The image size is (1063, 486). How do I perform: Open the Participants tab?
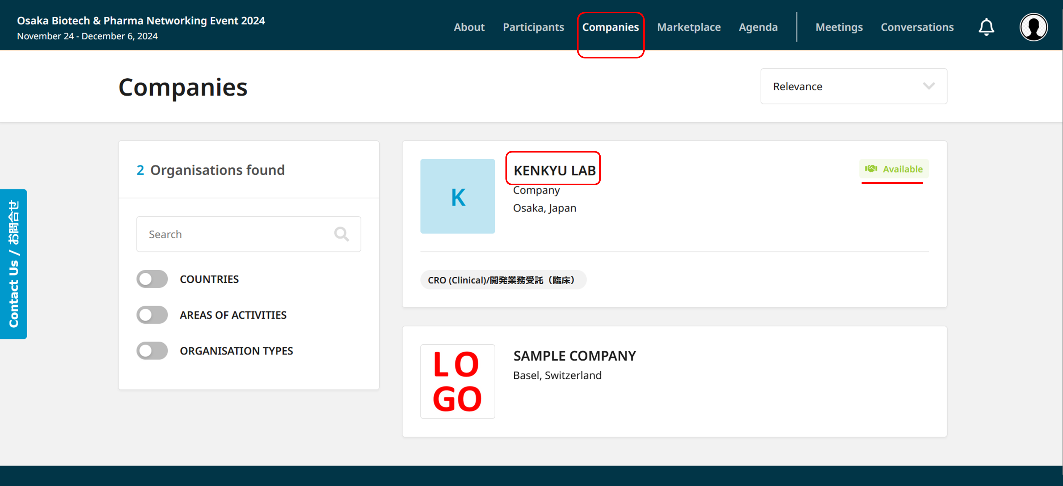point(533,27)
